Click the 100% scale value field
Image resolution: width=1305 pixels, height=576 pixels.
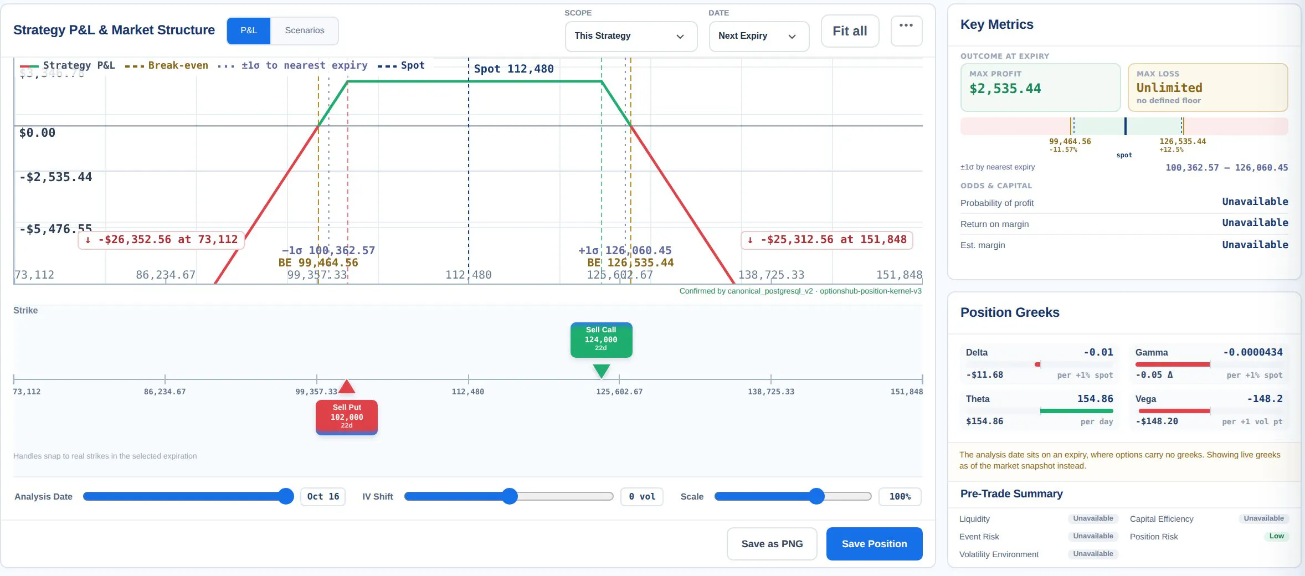[900, 497]
